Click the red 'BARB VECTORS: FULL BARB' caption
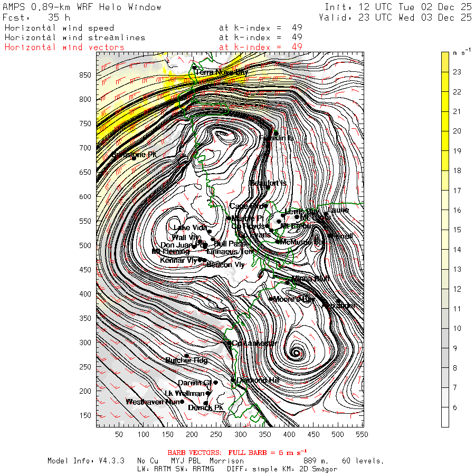The height and width of the screenshot is (475, 475). tap(237, 453)
